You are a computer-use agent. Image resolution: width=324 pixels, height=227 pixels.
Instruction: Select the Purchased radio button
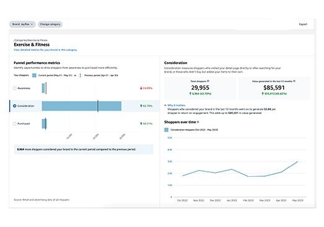14,123
